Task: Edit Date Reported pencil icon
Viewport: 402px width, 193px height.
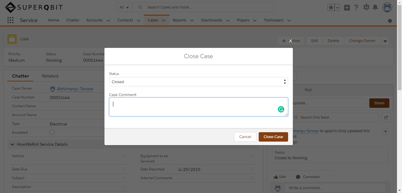Action: (x=253, y=169)
